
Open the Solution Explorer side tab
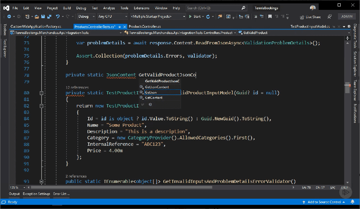tap(355, 64)
